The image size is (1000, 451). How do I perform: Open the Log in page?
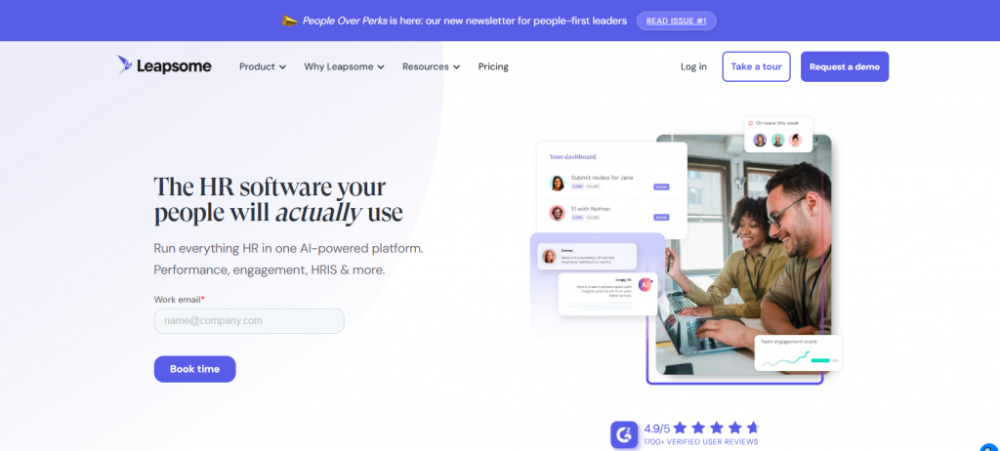coord(693,66)
